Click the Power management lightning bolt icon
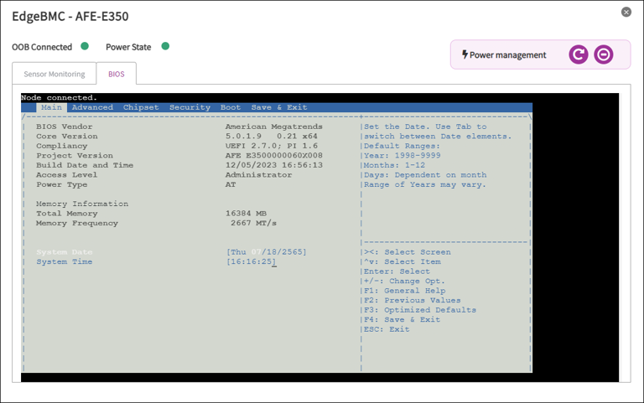 (465, 54)
